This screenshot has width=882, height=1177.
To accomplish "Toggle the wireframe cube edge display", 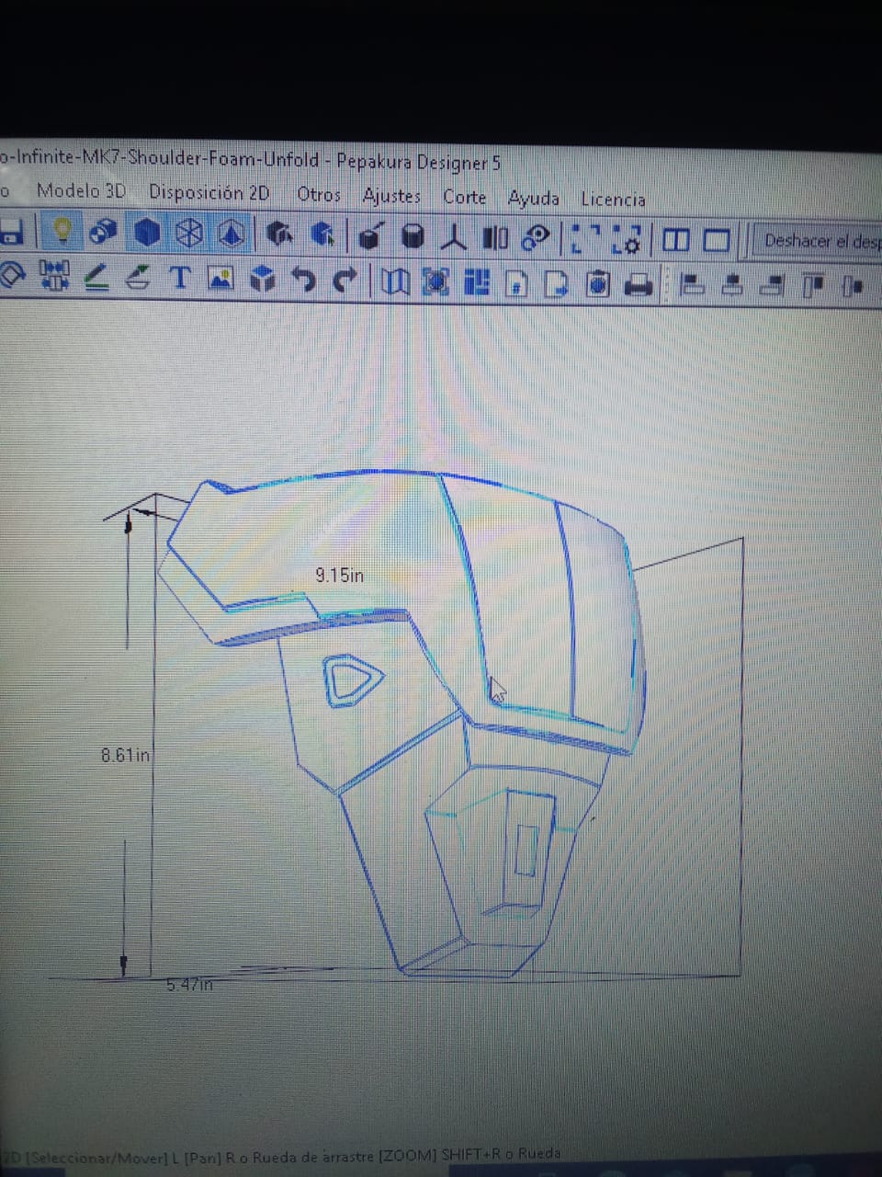I will tap(189, 233).
